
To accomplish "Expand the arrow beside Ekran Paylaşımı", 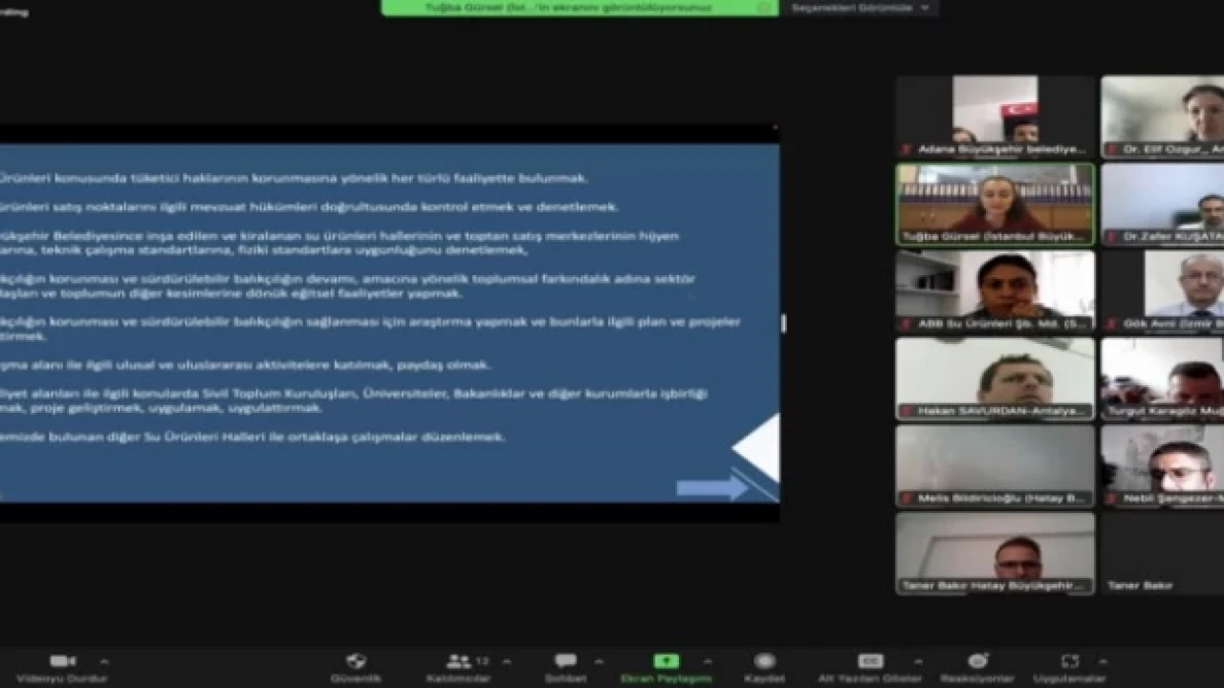I will coord(707,661).
